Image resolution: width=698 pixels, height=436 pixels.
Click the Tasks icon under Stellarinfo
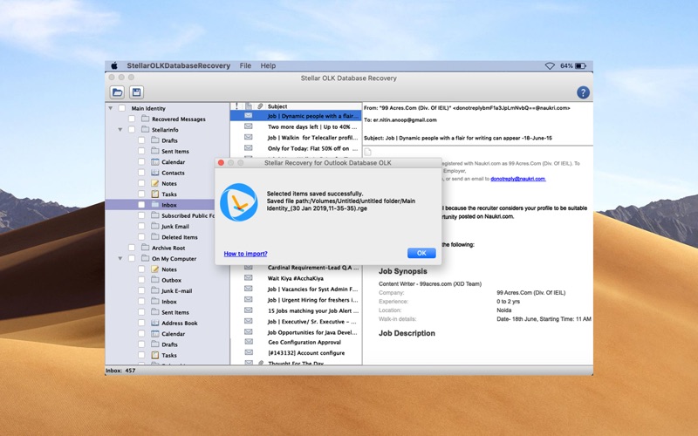(155, 194)
